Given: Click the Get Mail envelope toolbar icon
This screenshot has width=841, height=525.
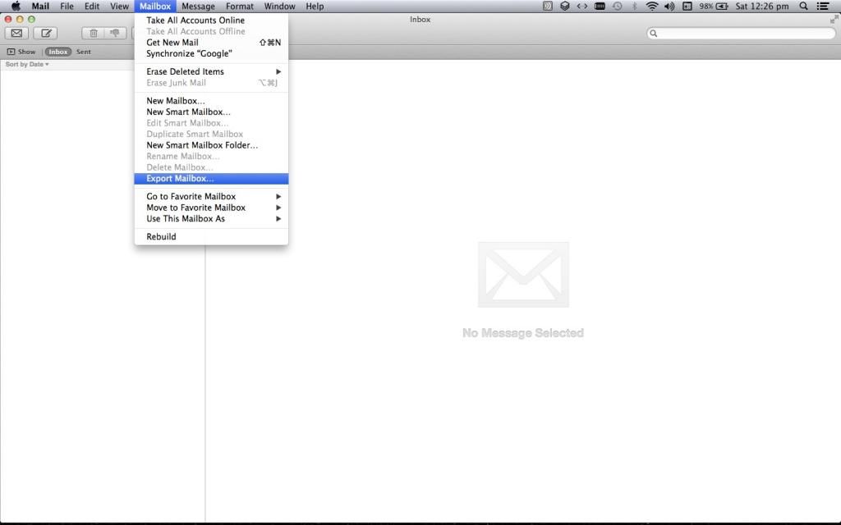Looking at the screenshot, I should click(x=16, y=33).
